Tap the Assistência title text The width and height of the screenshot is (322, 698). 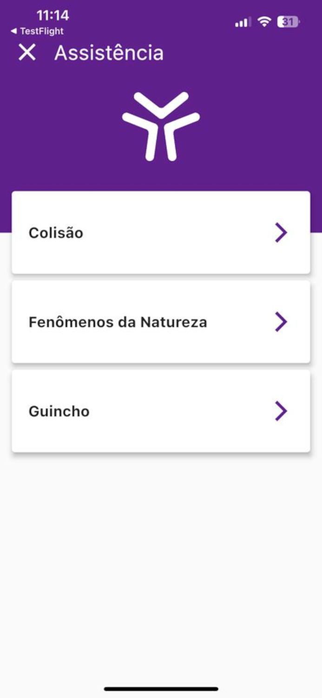108,53
